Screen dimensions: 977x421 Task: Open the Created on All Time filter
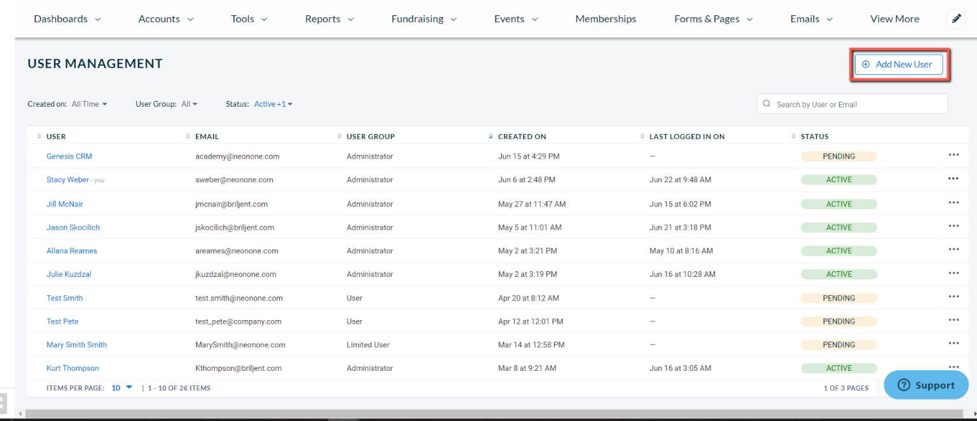89,104
